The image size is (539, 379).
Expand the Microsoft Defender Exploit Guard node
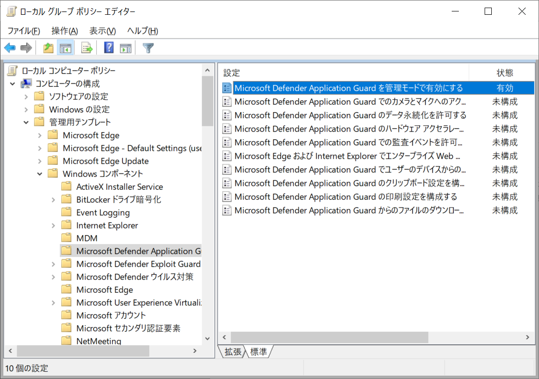(53, 264)
